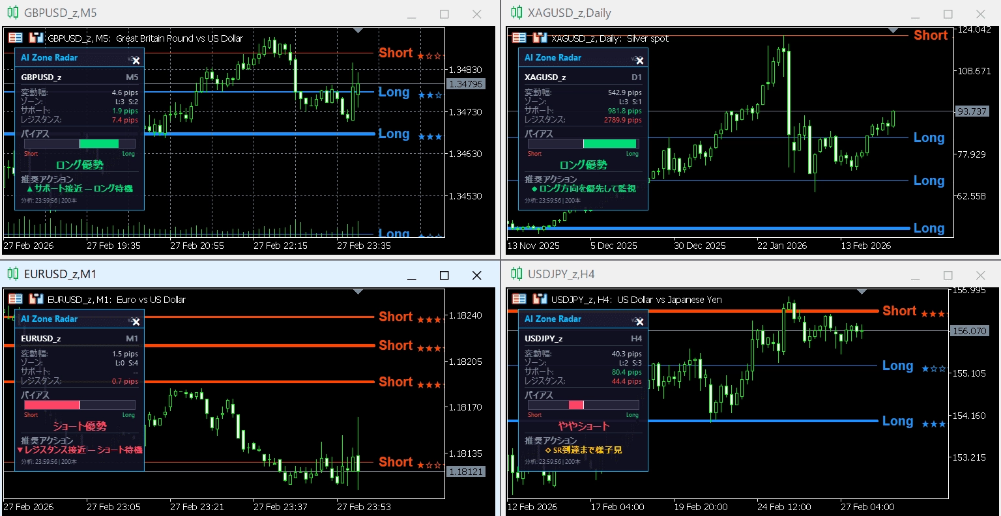Click the 4.6 pips volatility value
The height and width of the screenshot is (516, 1001).
(125, 93)
